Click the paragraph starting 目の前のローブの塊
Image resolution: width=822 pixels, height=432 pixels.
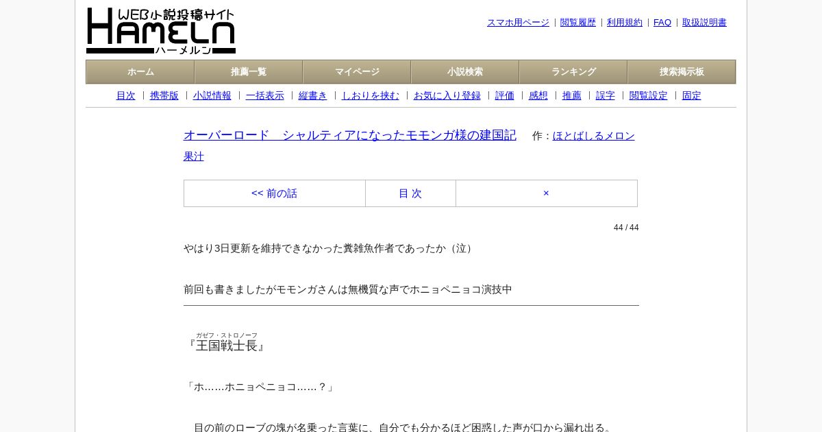point(404,427)
